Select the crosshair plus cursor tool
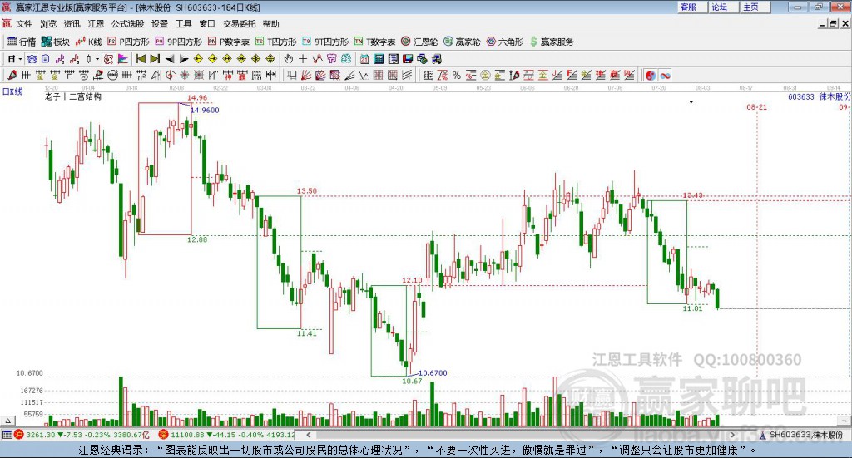The image size is (852, 458). (303, 59)
